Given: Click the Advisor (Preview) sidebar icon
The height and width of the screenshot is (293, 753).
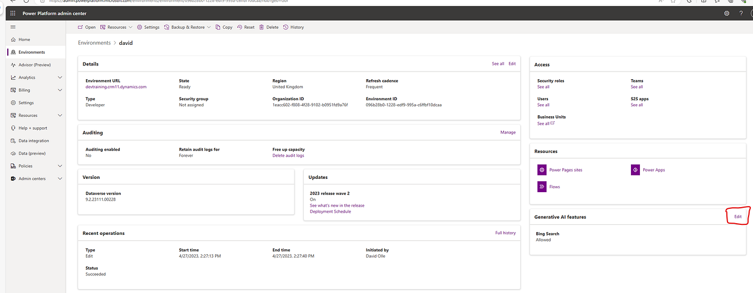Looking at the screenshot, I should pyautogui.click(x=13, y=65).
